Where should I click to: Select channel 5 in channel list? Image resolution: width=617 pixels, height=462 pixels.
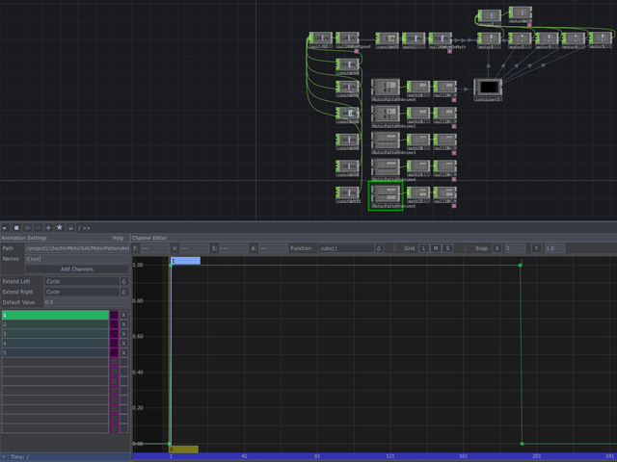pyautogui.click(x=55, y=353)
